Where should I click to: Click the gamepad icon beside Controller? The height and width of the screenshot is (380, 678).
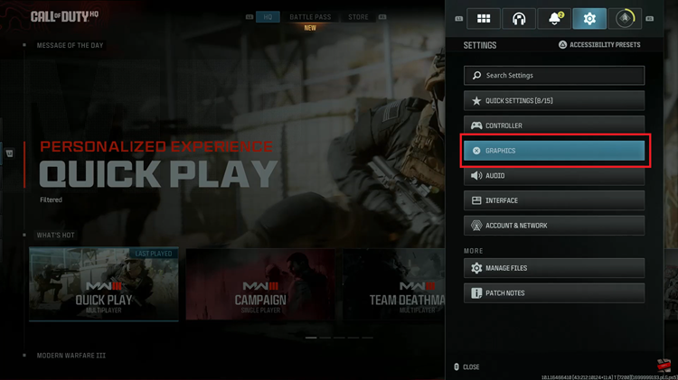[476, 125]
